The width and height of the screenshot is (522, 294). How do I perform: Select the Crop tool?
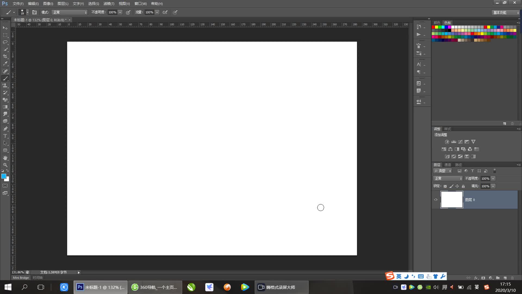coord(5,56)
